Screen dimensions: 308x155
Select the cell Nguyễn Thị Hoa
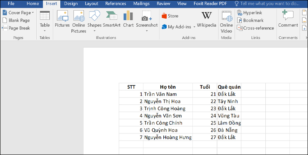pos(168,101)
